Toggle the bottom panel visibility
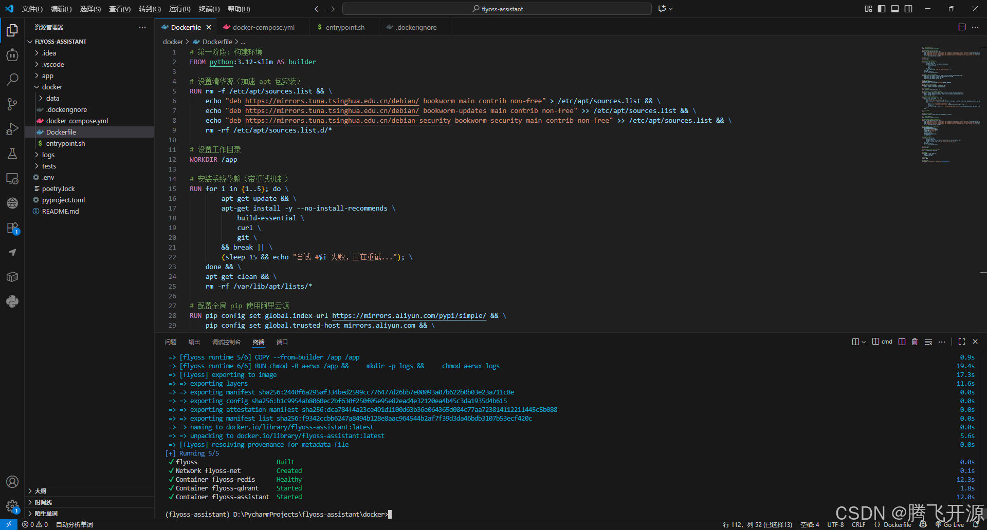Viewport: 987px width, 530px height. [x=895, y=9]
